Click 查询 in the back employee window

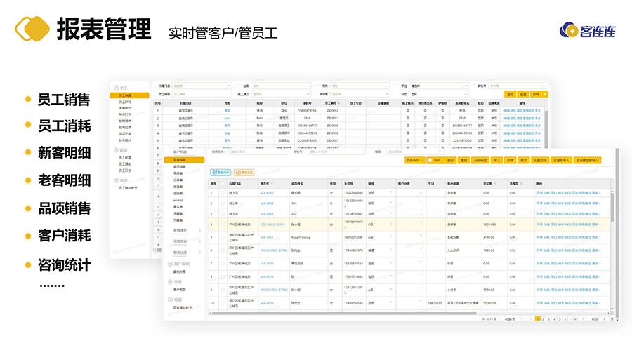point(511,94)
